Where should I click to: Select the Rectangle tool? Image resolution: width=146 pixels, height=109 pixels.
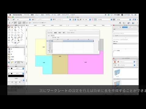[x=9, y=32]
